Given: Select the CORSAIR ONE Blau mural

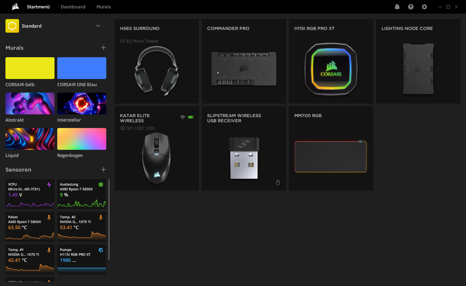Looking at the screenshot, I should 82,68.
